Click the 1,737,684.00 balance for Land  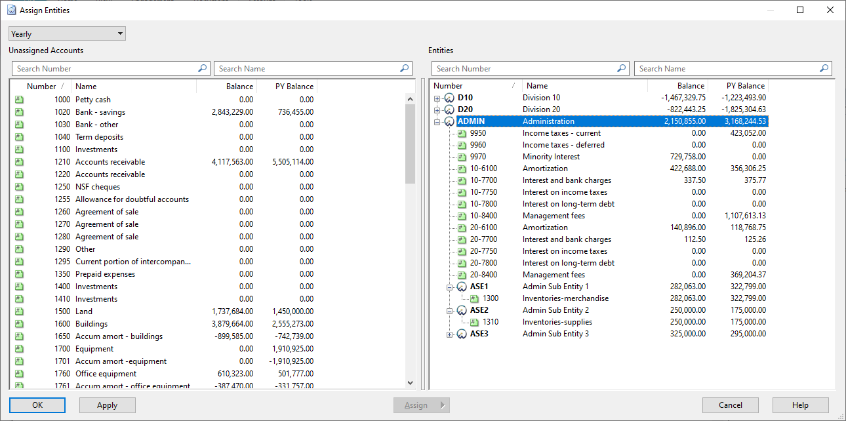click(233, 311)
